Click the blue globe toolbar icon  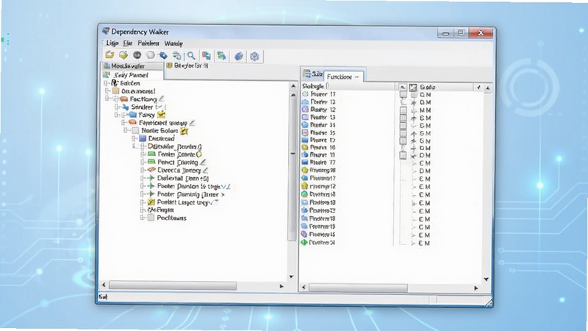click(238, 57)
